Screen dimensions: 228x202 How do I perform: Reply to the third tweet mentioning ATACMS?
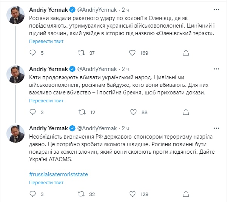coord(32,194)
